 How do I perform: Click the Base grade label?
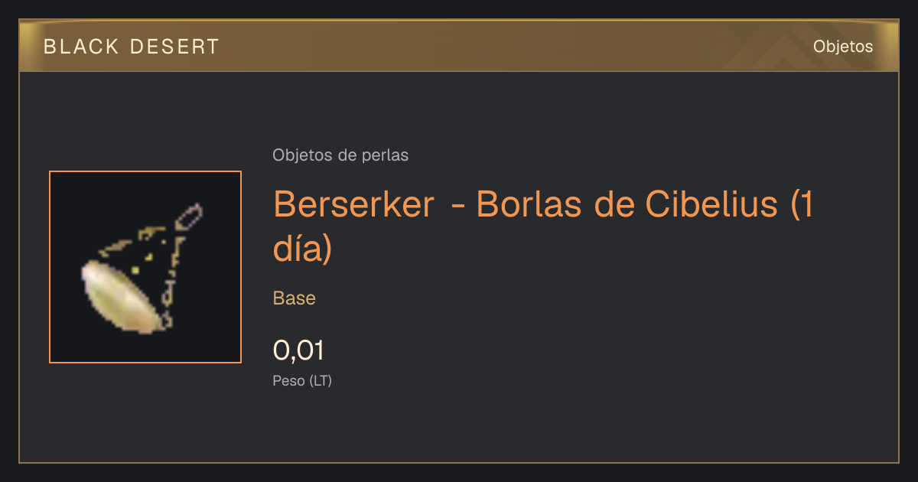295,298
